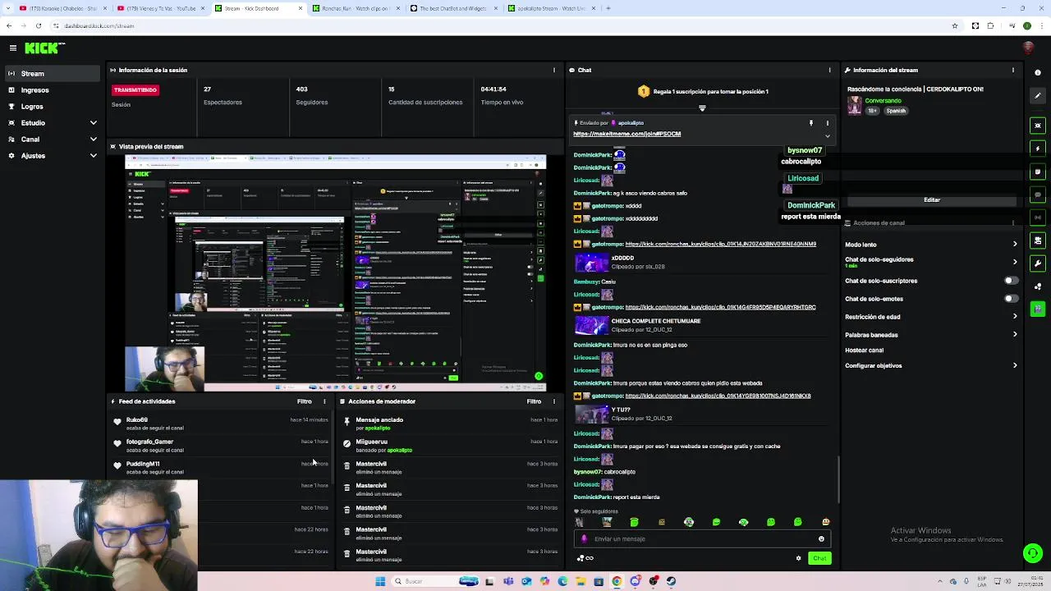
Task: Toggle Chat de solo-emotes switch
Action: pyautogui.click(x=1011, y=299)
